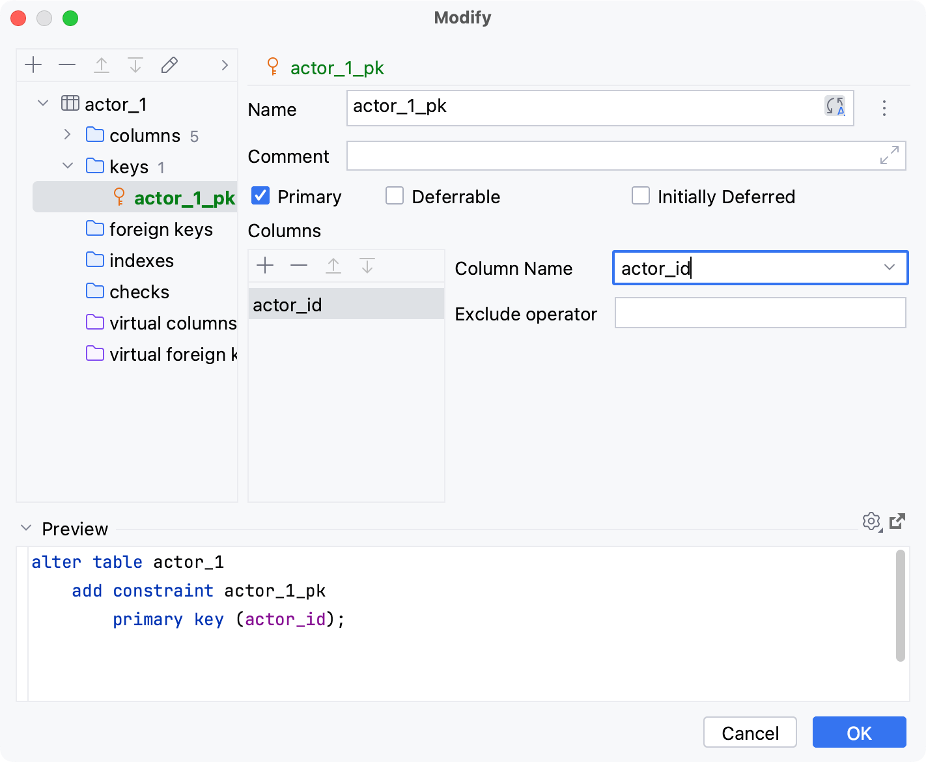Add a new object with the plus icon

33,64
